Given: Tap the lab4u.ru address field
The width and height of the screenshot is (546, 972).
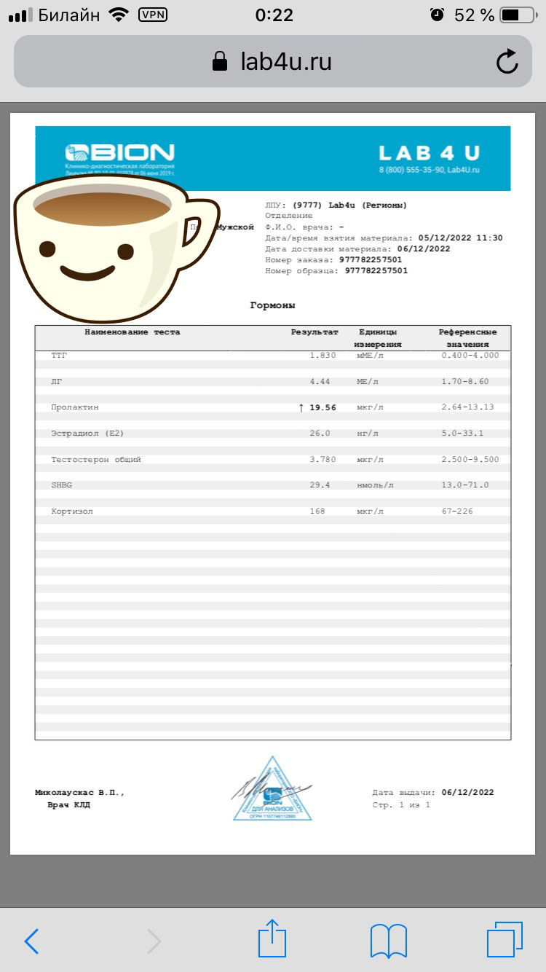Looking at the screenshot, I should point(285,62).
